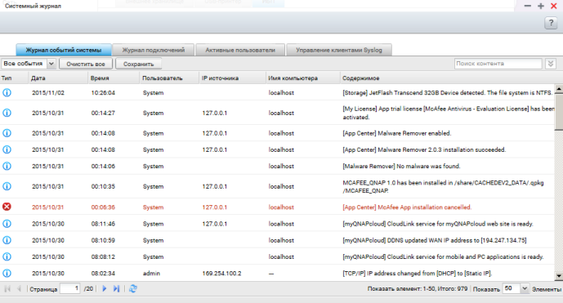Click info icon for TCP/IP address changed entry
The height and width of the screenshot is (303, 563).
tap(7, 274)
